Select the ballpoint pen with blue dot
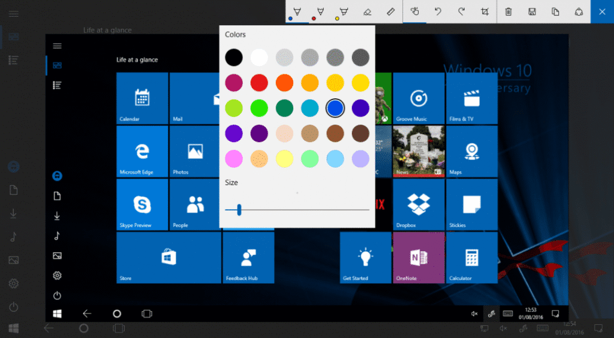Image resolution: width=614 pixels, height=338 pixels. click(x=296, y=12)
